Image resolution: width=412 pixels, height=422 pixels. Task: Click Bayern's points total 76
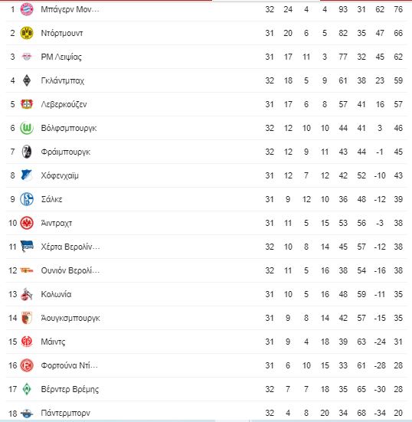tap(398, 9)
